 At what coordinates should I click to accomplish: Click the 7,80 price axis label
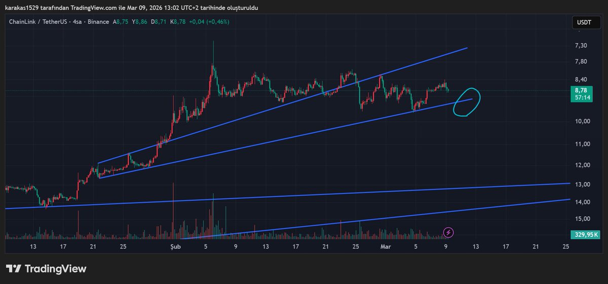point(581,61)
